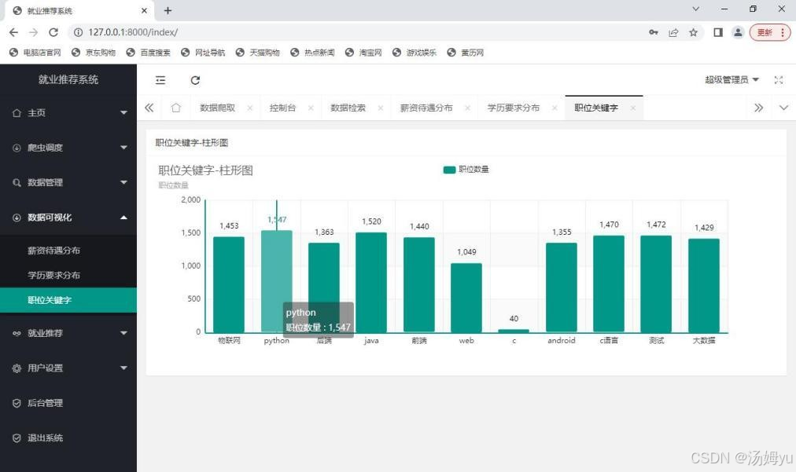Bookmark the page with the star icon
The height and width of the screenshot is (472, 796).
694,32
